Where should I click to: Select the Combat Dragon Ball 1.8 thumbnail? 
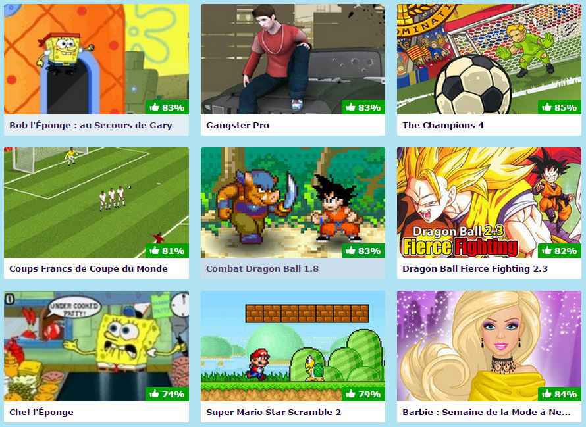click(x=292, y=203)
